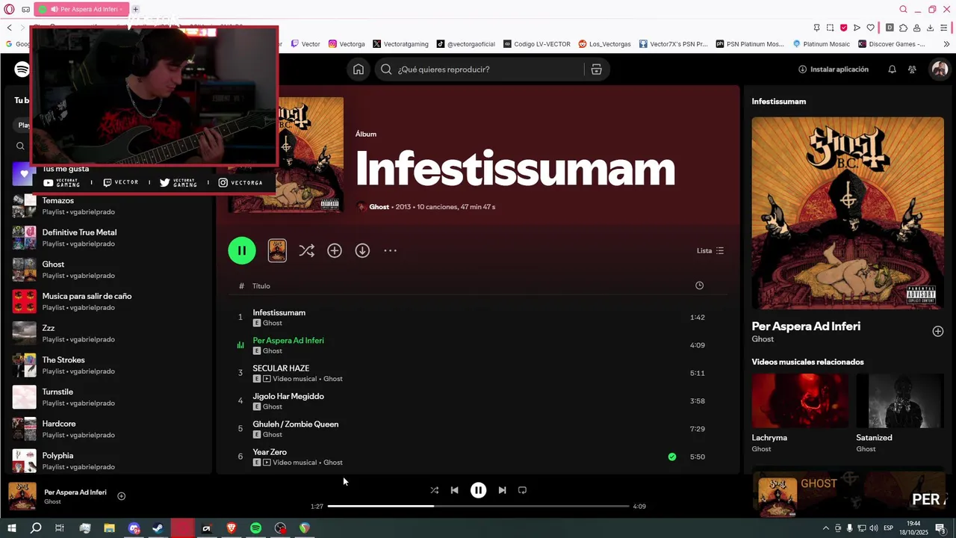This screenshot has width=956, height=538.
Task: Click the heart bookmark icon in address bar
Action: [870, 28]
